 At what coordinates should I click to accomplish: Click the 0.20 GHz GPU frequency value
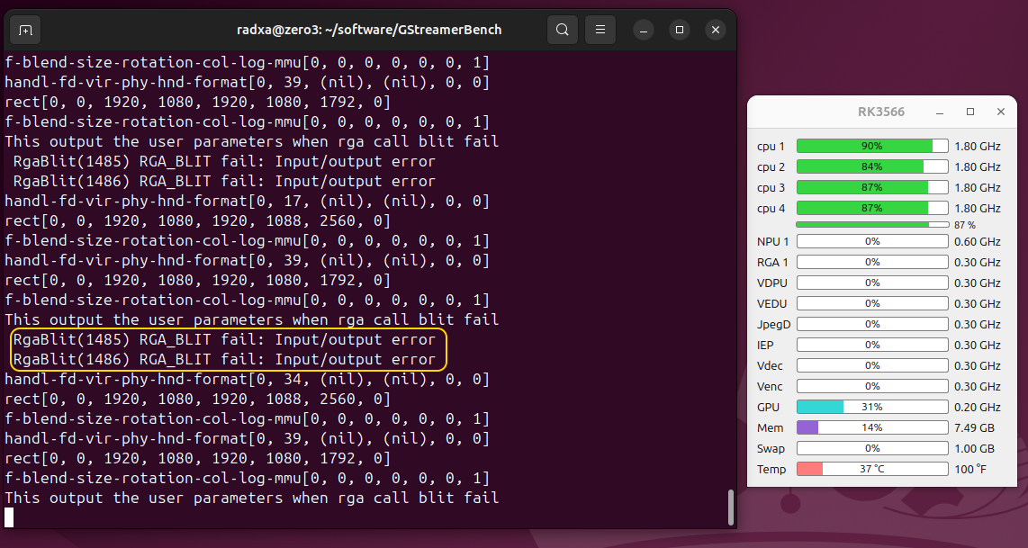[978, 408]
